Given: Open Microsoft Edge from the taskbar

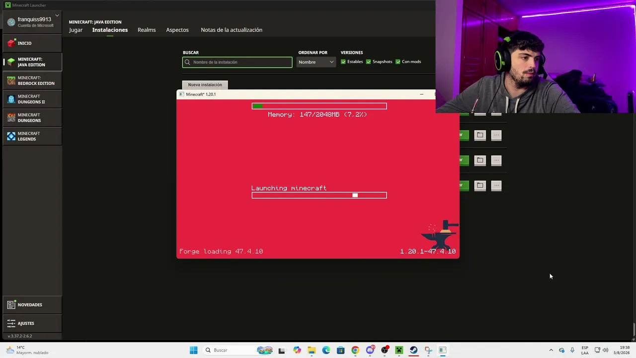Looking at the screenshot, I should [x=326, y=350].
